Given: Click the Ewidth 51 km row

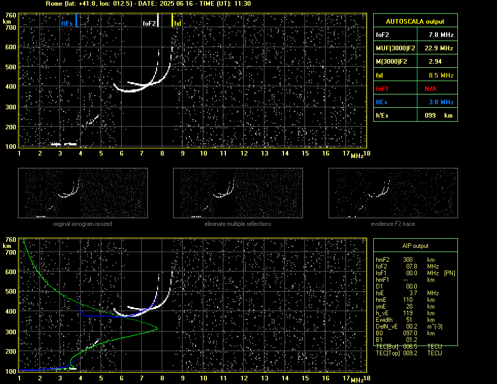Looking at the screenshot, I should pyautogui.click(x=406, y=320).
